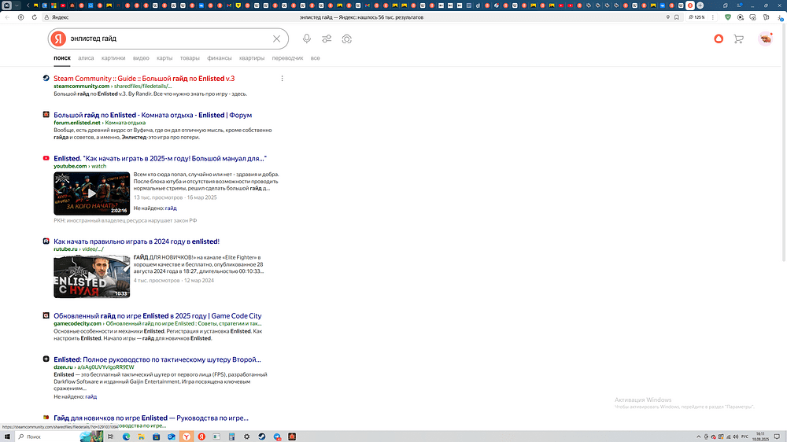Switch to the 'видео' tab
Screen dimensions: 787x442
tap(141, 58)
